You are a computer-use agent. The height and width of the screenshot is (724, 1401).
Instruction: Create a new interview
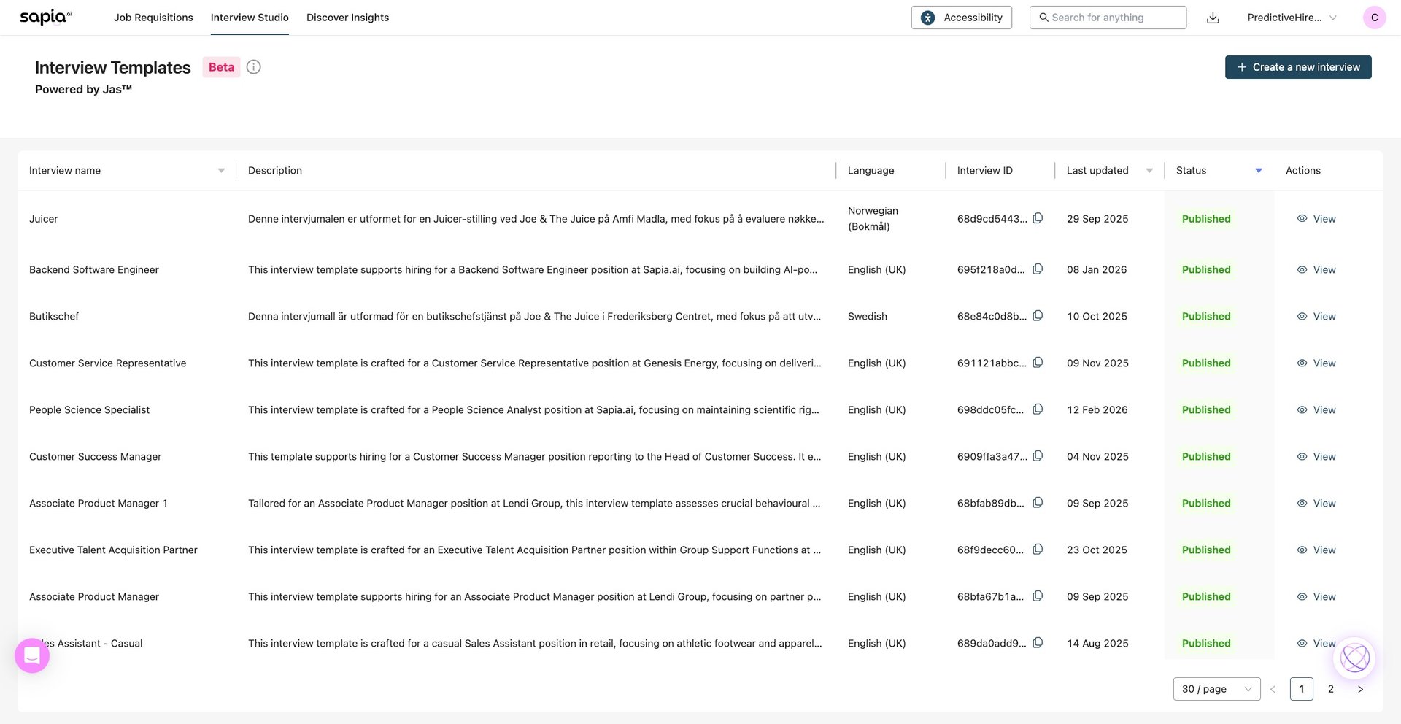pos(1297,67)
